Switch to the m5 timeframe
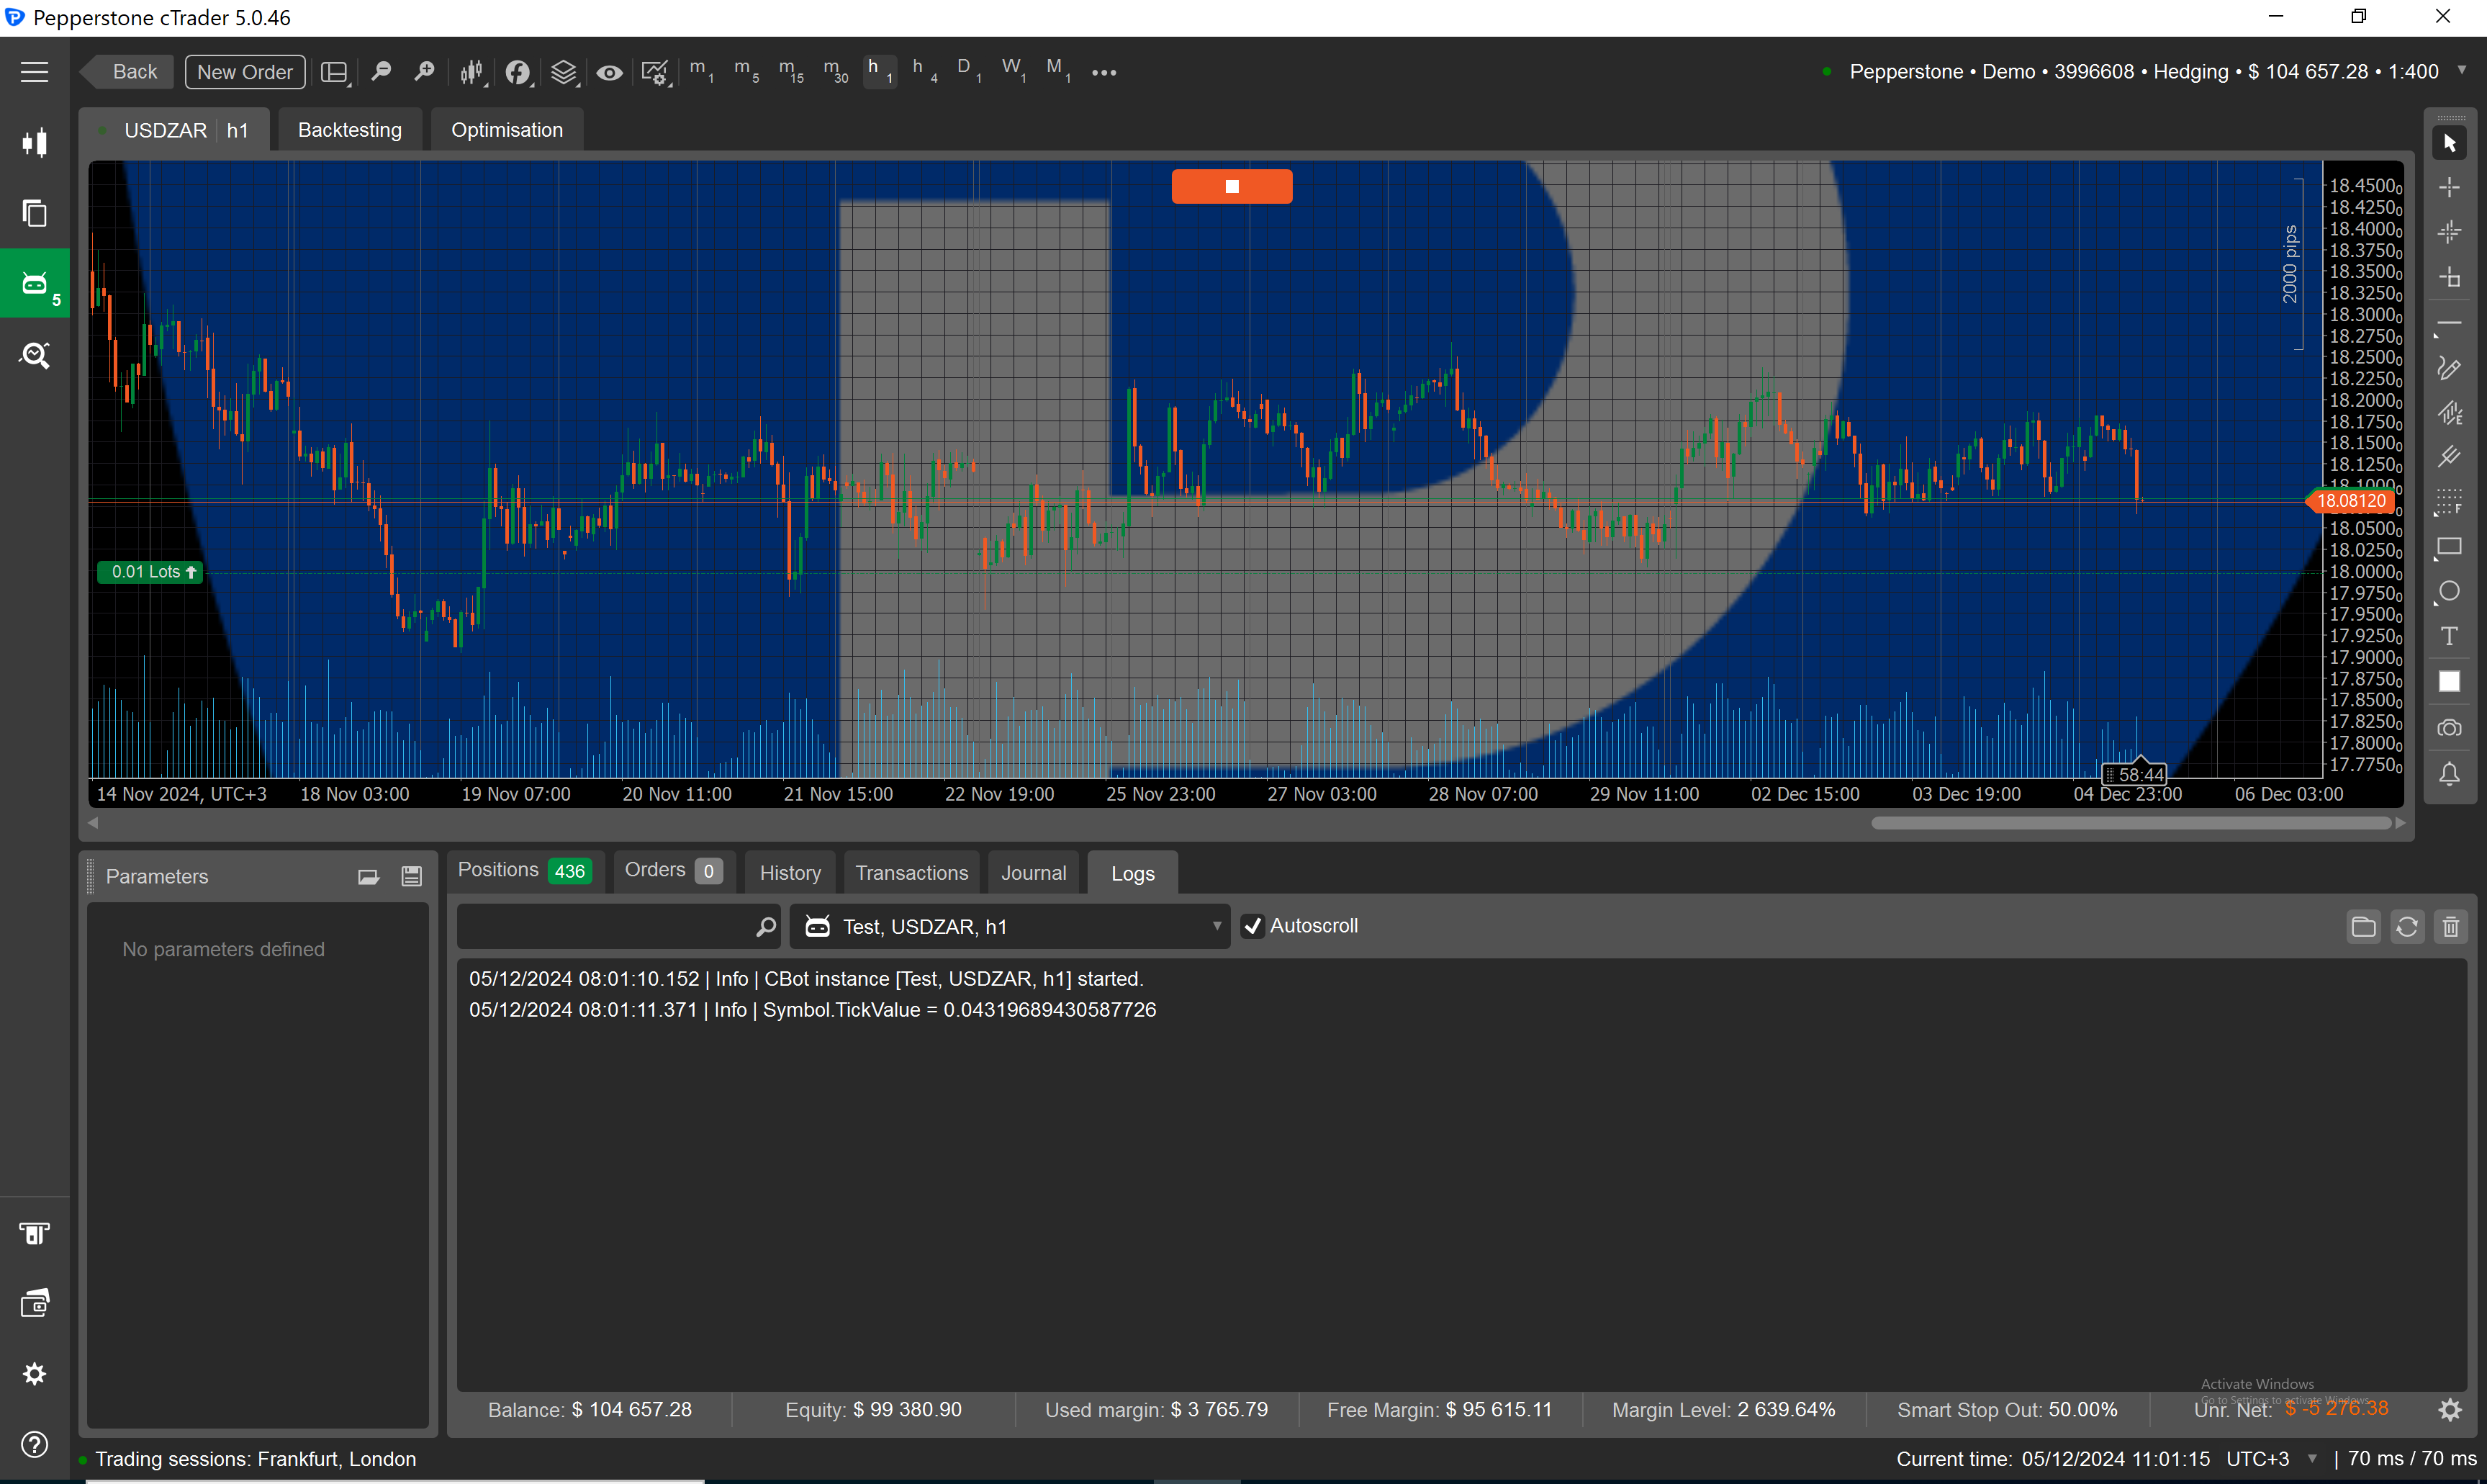Viewport: 2487px width, 1484px height. [x=746, y=70]
